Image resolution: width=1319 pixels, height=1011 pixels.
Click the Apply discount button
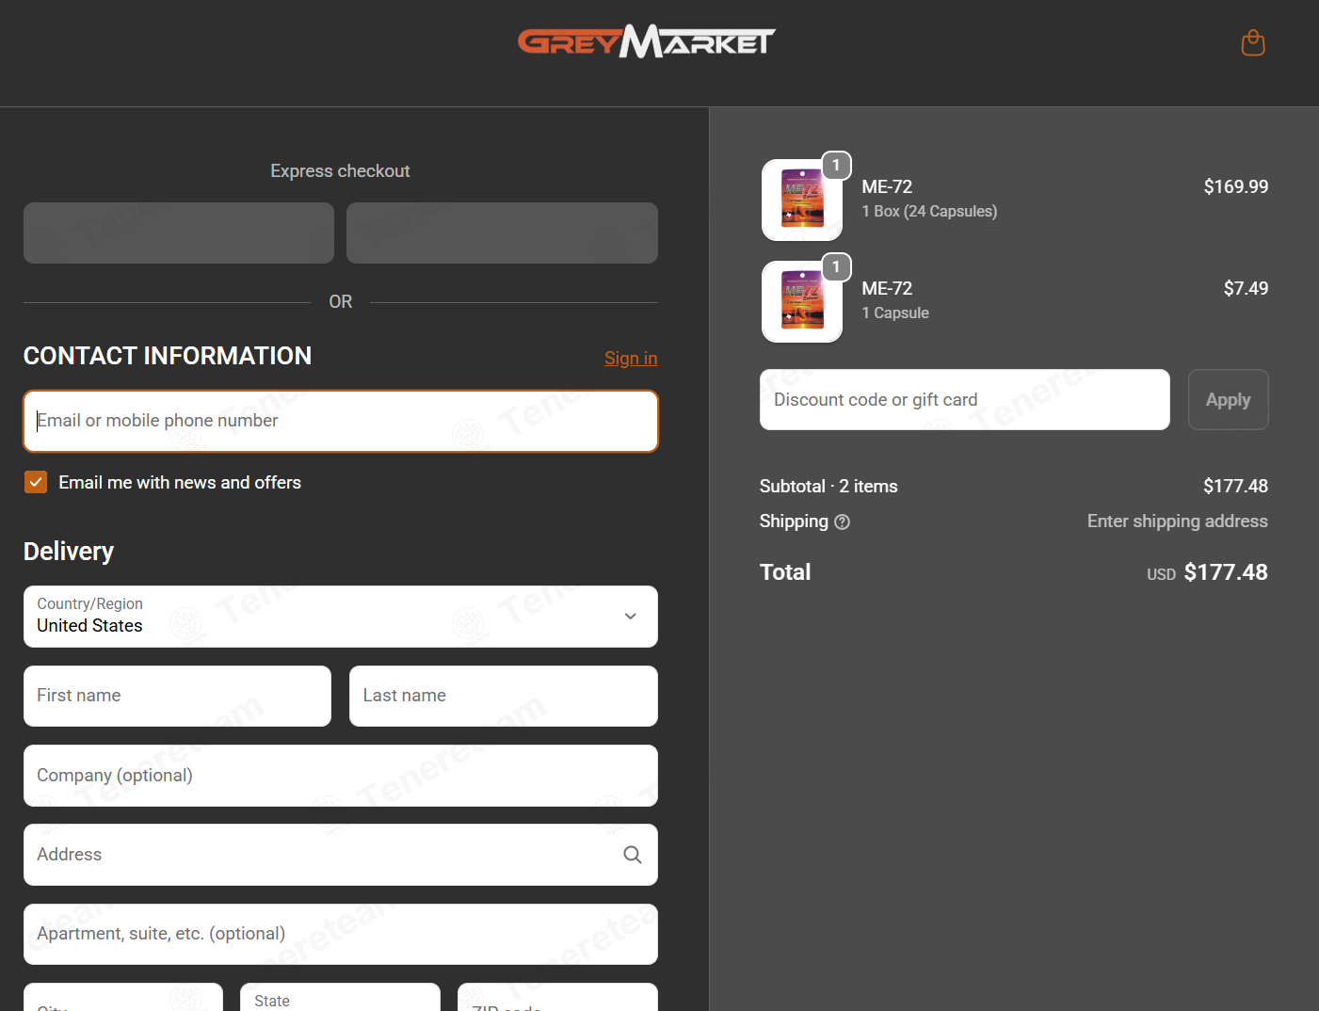tap(1228, 399)
